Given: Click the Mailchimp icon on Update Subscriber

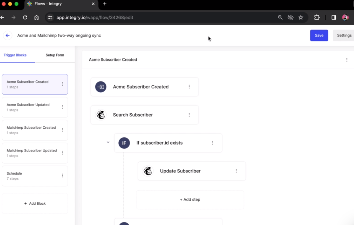Looking at the screenshot, I should (x=148, y=171).
